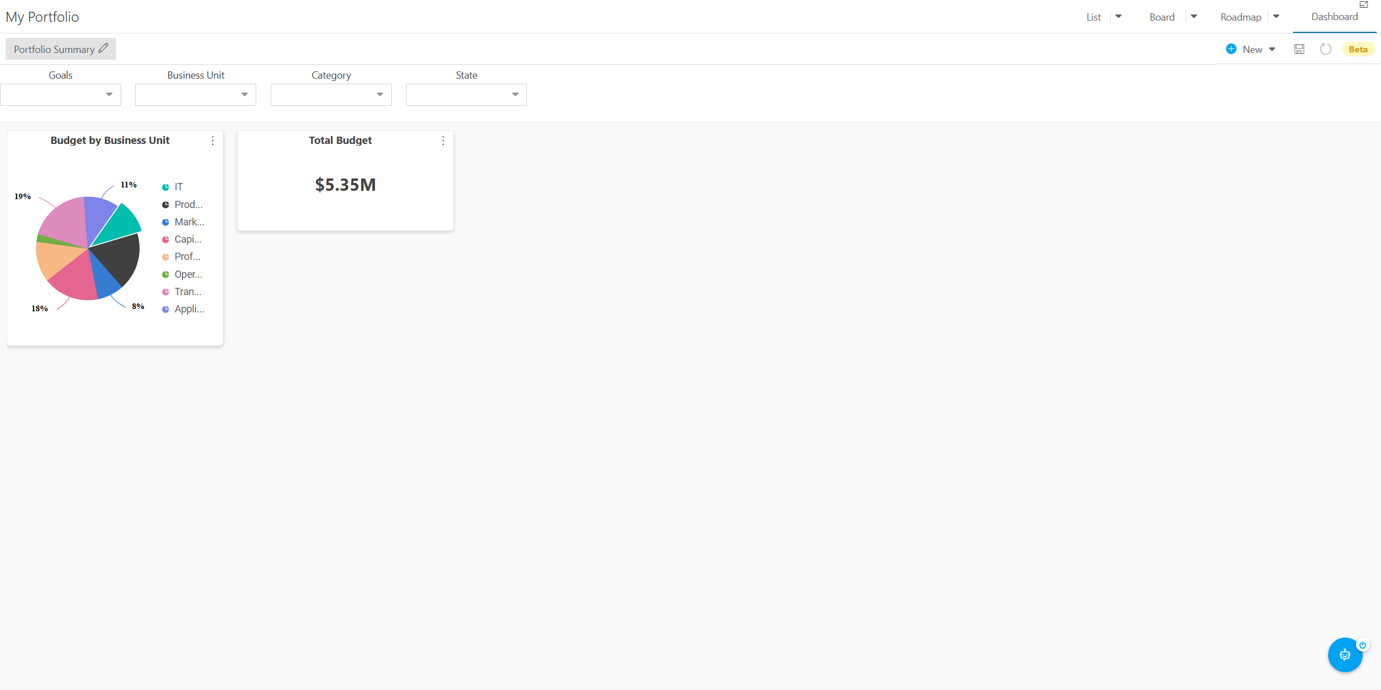1381x690 pixels.
Task: Toggle IT legend marker in pie chart
Action: [x=166, y=187]
